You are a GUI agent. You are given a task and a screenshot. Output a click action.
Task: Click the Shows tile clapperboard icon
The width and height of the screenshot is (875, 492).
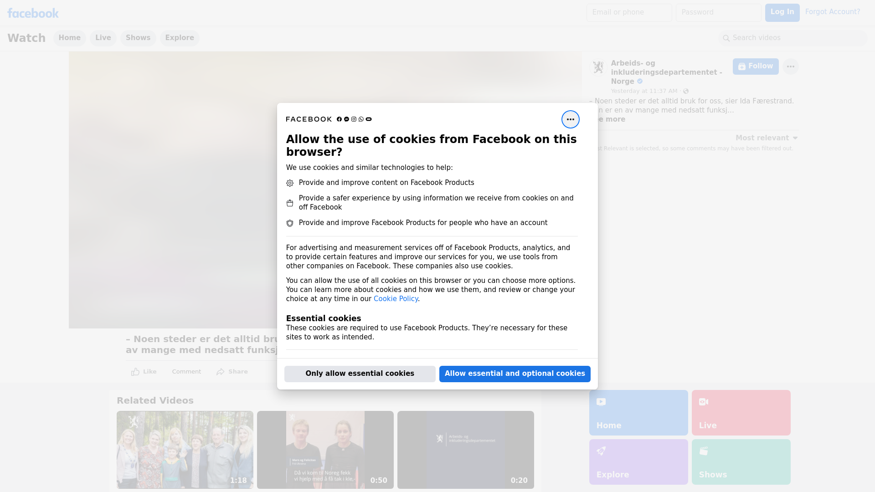[704, 451]
